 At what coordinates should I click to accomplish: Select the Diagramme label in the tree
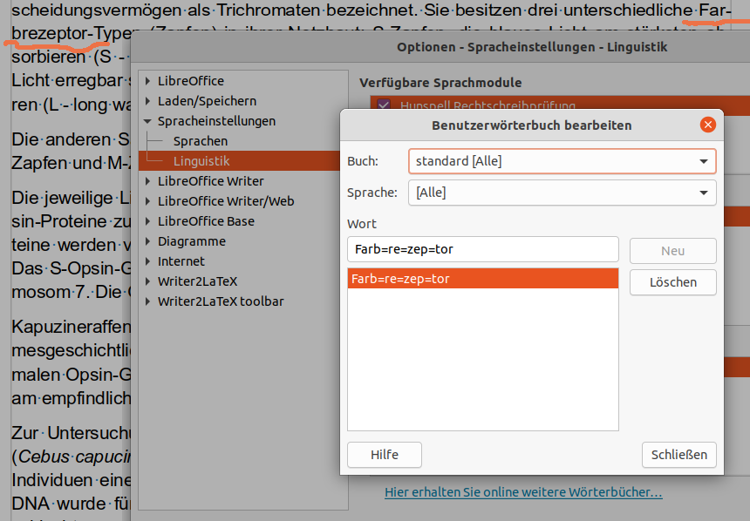tap(192, 241)
